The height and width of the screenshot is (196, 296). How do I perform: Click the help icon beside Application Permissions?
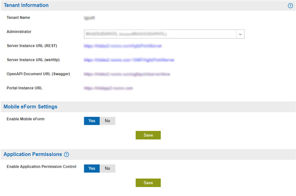pos(66,154)
